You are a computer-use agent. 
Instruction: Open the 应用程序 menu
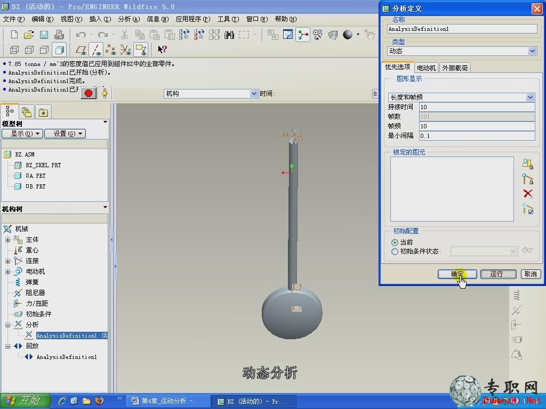pos(193,19)
